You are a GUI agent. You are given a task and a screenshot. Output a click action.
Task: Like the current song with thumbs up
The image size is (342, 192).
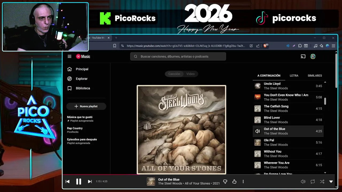coord(234,182)
